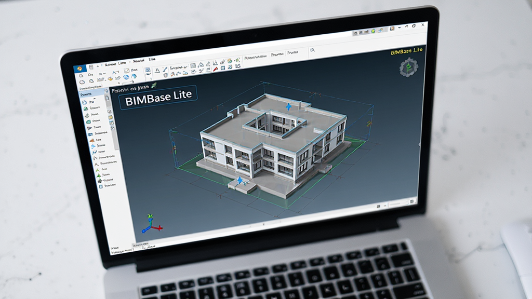Click the third ribbon tab label

click(152, 59)
